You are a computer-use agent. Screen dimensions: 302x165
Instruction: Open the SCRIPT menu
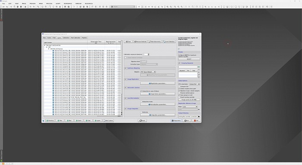[x=58, y=3]
